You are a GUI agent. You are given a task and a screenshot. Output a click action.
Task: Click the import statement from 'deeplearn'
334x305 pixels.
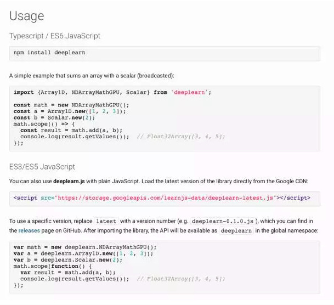(112, 93)
